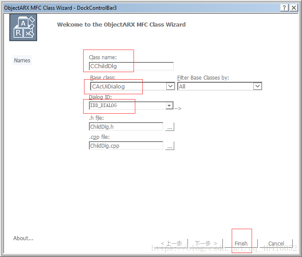The image size is (302, 257).
Task: Click the Class name: label
Action: tap(103, 58)
